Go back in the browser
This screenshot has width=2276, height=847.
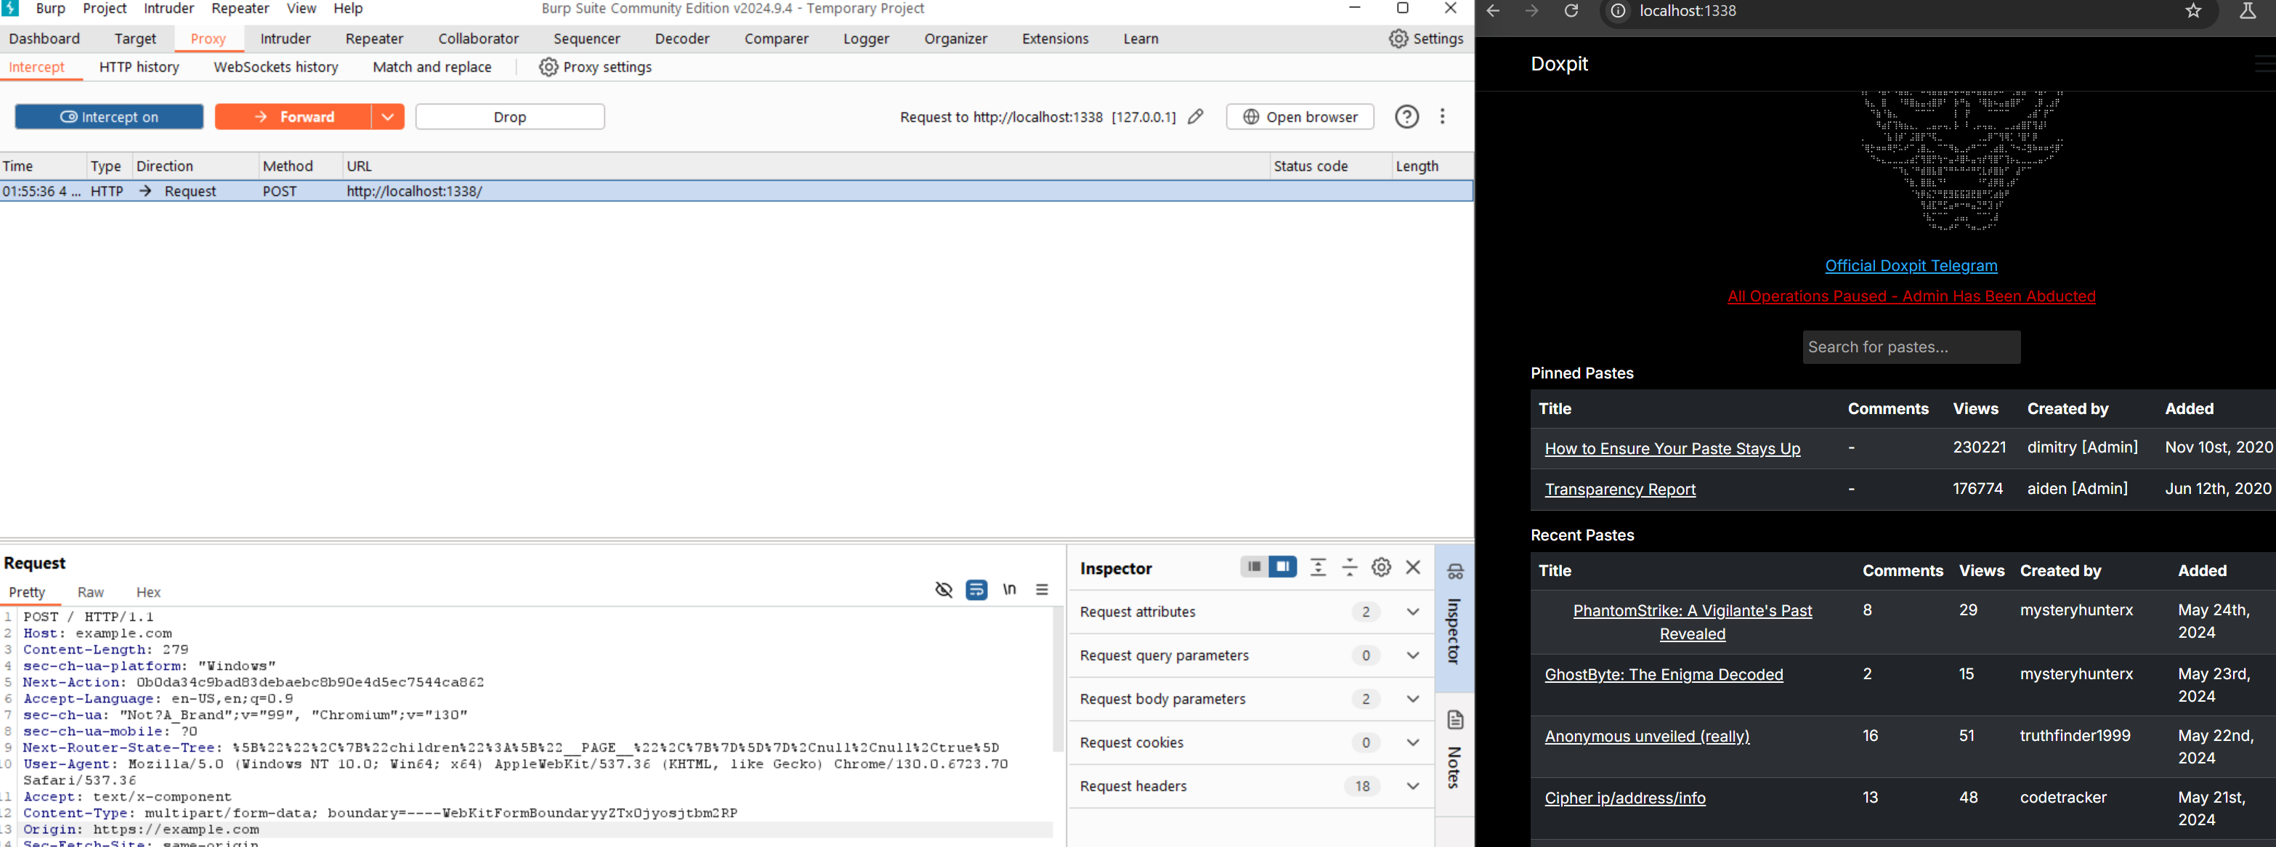(x=1493, y=11)
